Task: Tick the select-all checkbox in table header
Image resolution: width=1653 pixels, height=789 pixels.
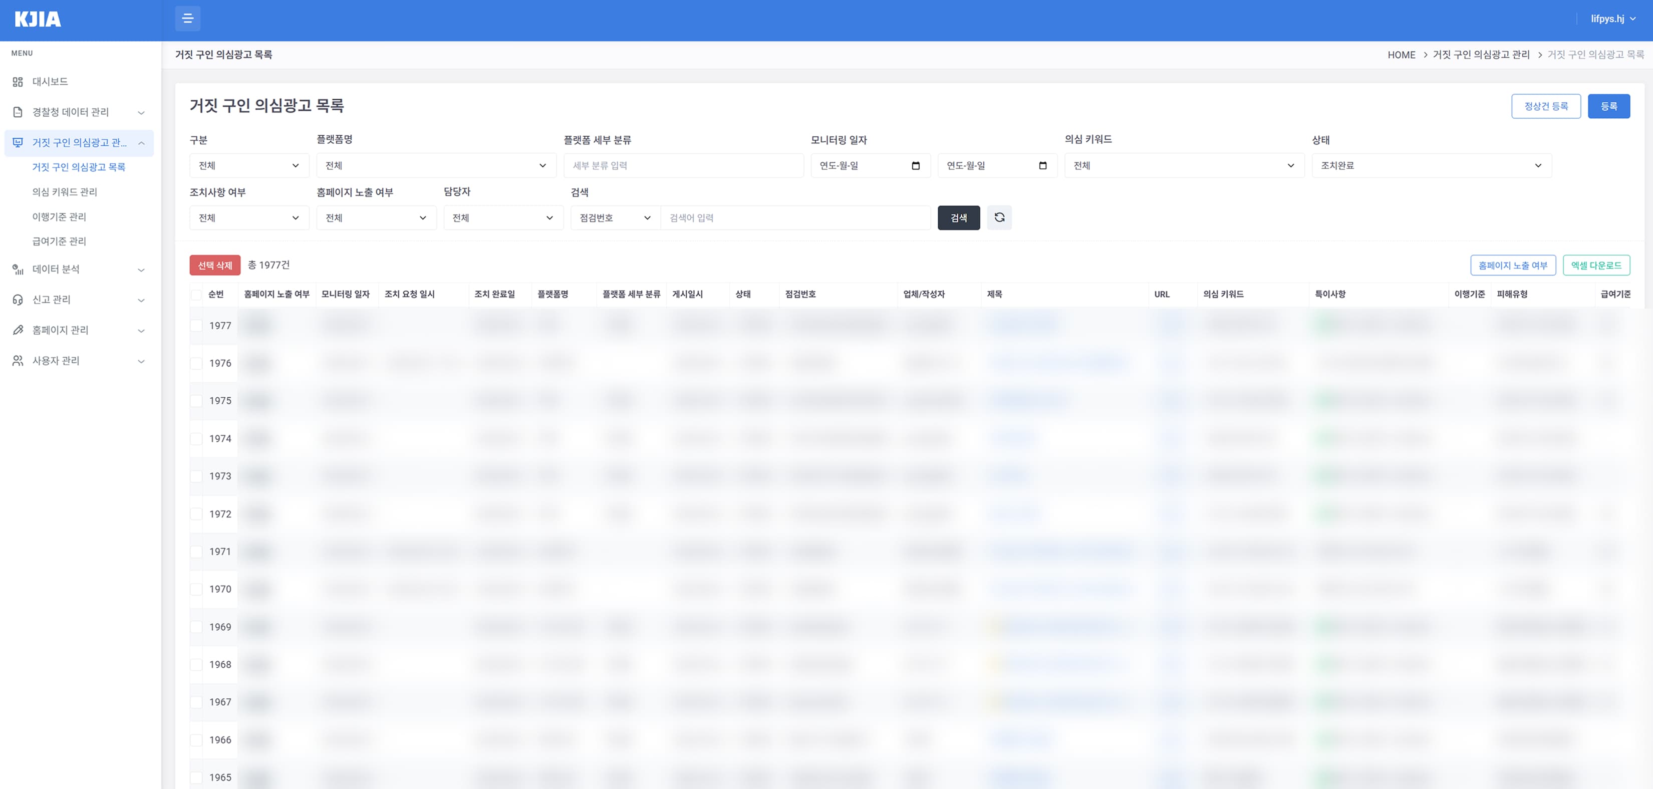Action: [196, 295]
